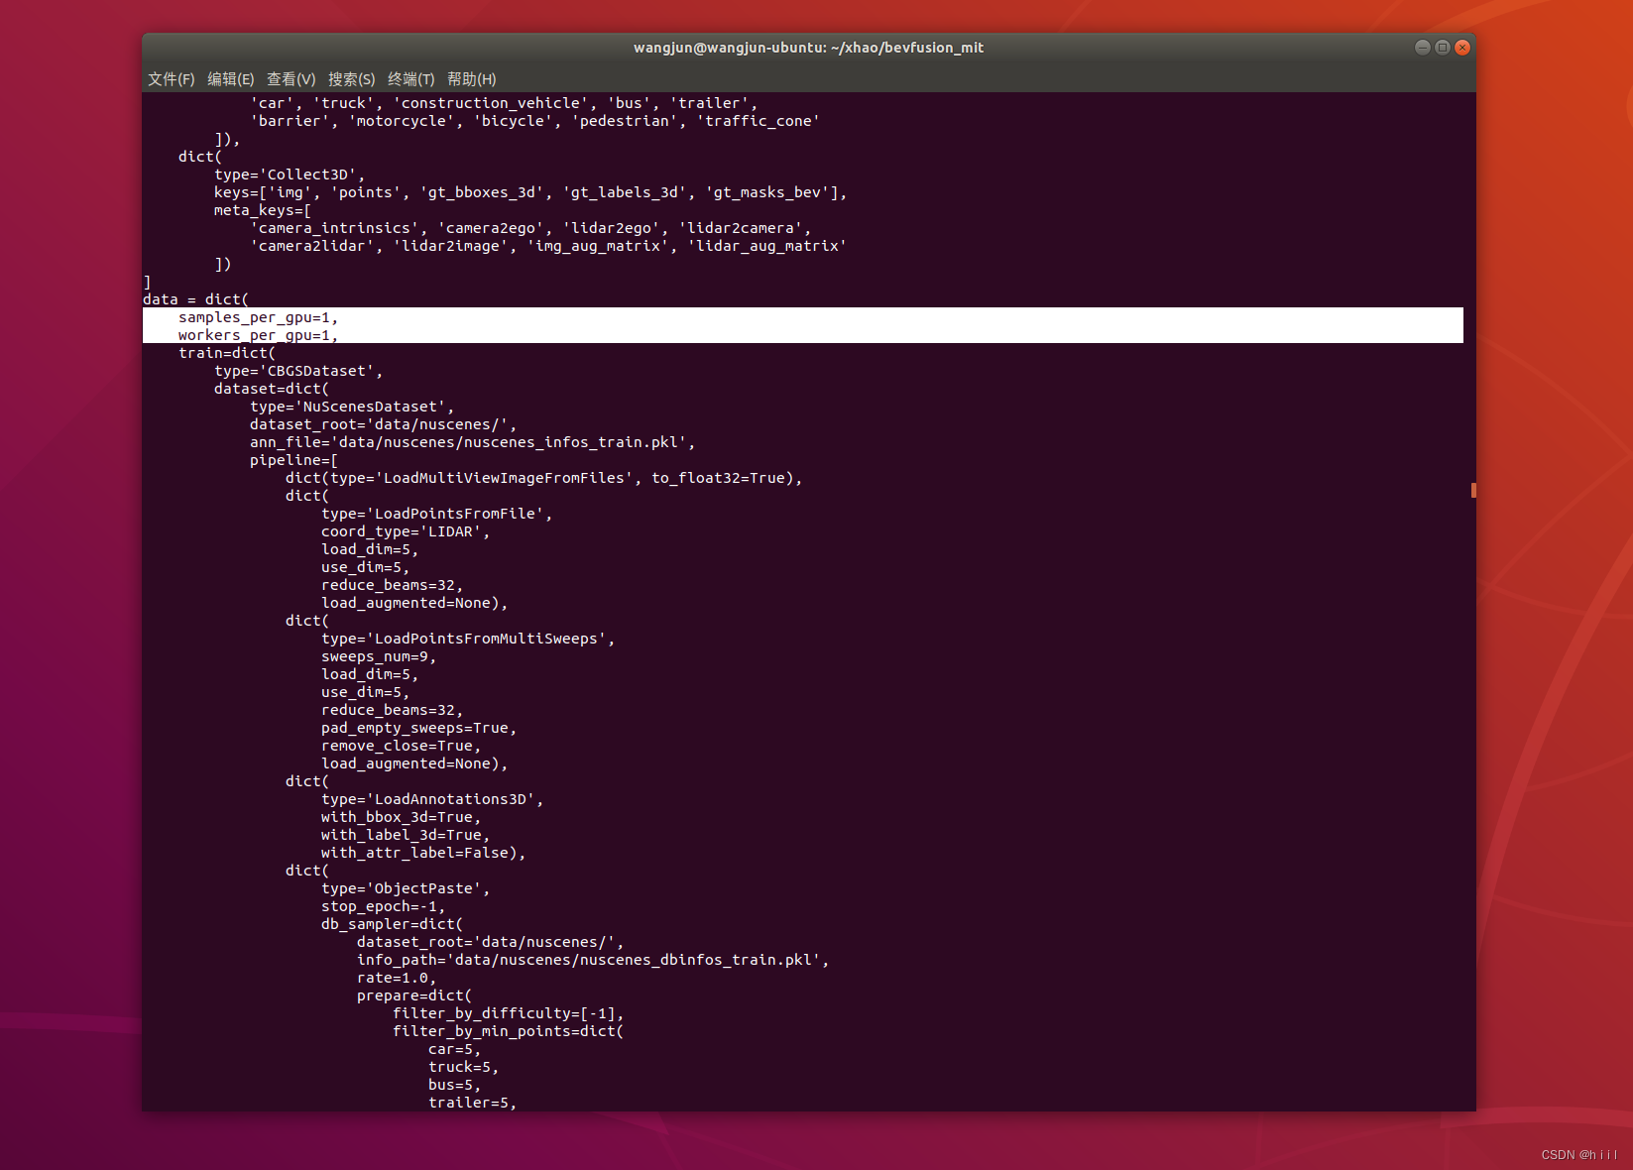This screenshot has width=1633, height=1170.
Task: Close the terminal window
Action: (x=1462, y=48)
